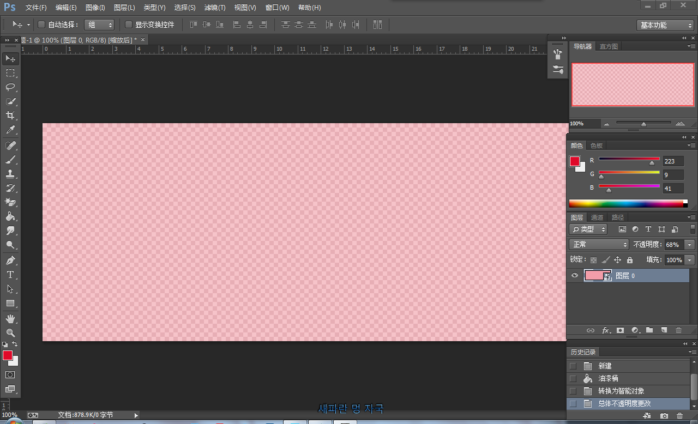Select the Horizontal Type tool
This screenshot has height=424, width=698.
(10, 275)
